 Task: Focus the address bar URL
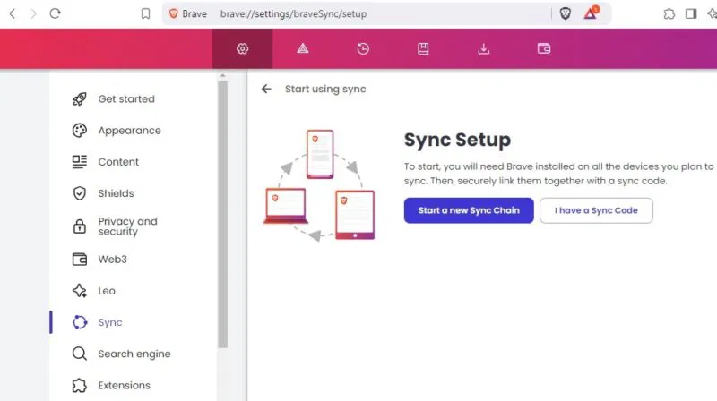293,13
